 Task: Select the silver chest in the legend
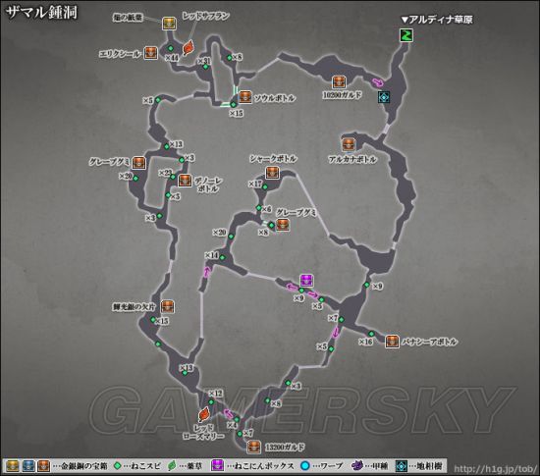28,466
